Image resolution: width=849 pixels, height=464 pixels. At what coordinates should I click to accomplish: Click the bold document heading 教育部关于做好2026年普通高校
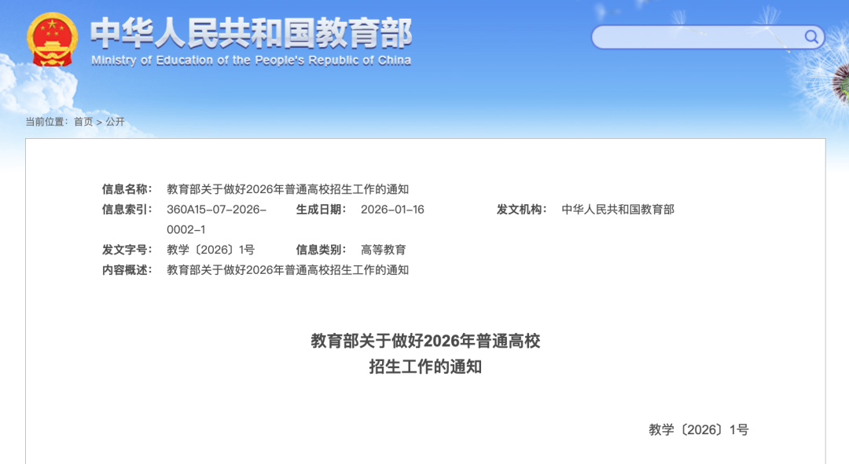[425, 341]
